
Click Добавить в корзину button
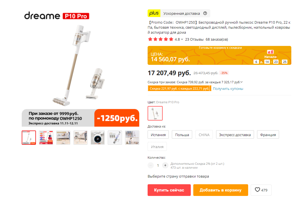point(221,190)
